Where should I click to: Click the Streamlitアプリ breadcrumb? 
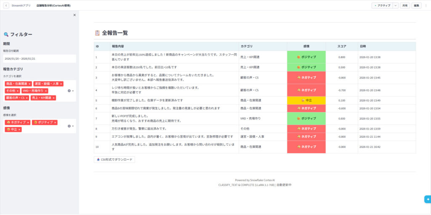tap(21, 5)
